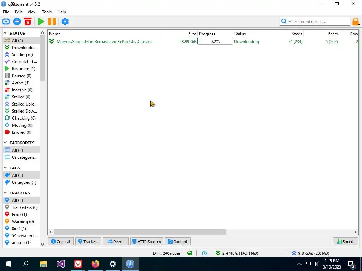Select Untagged (1) tag filter

click(22, 182)
